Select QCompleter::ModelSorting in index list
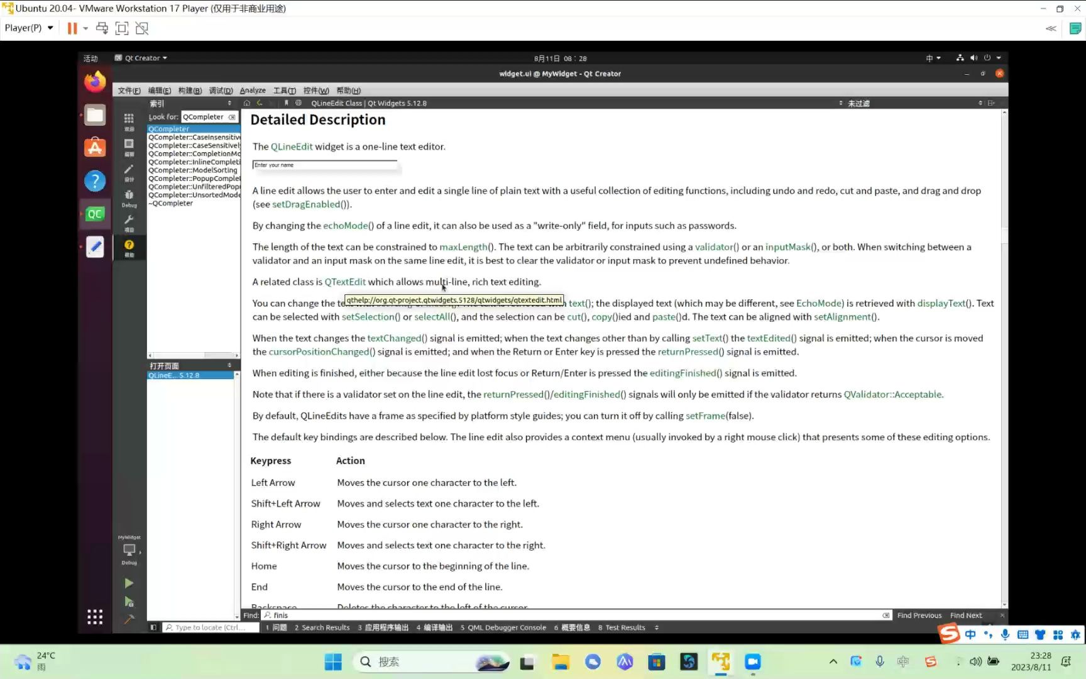The image size is (1086, 679). (193, 170)
